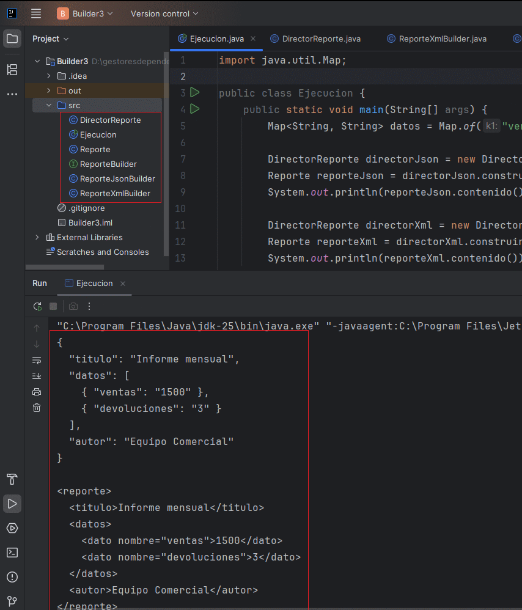Open the Problems tool window
522x610 pixels.
[12, 577]
